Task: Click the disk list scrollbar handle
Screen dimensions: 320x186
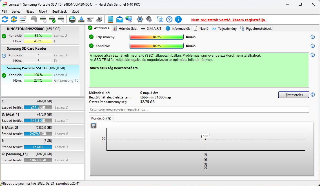Action: tap(82, 89)
